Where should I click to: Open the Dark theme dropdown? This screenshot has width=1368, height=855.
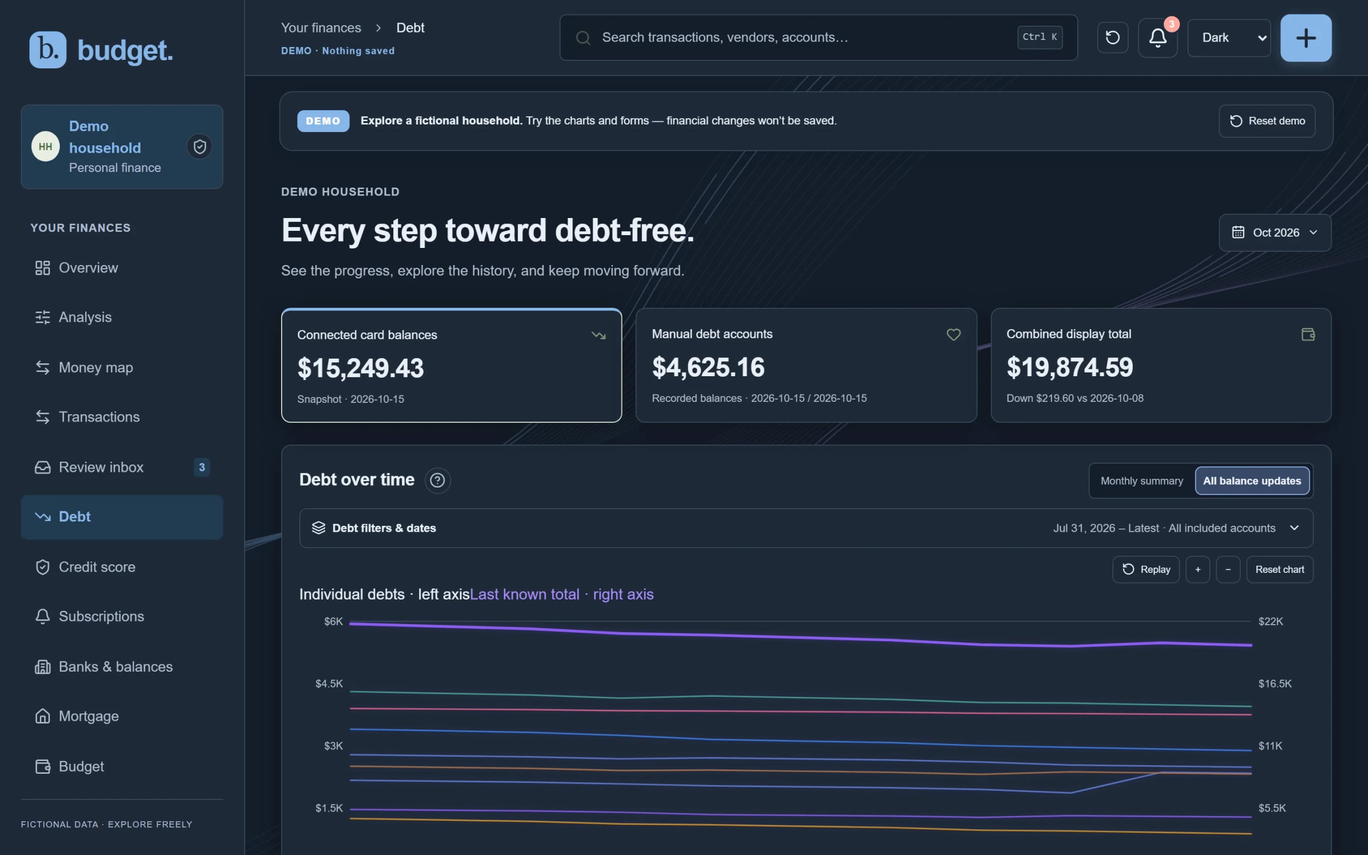(1229, 38)
